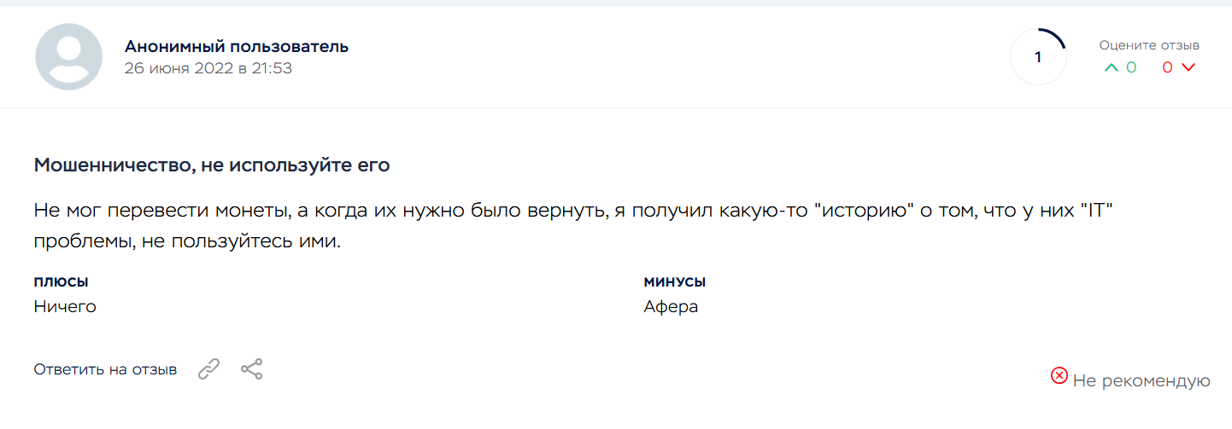The image size is (1232, 429).
Task: Upvote the review with green arrow
Action: click(1111, 68)
